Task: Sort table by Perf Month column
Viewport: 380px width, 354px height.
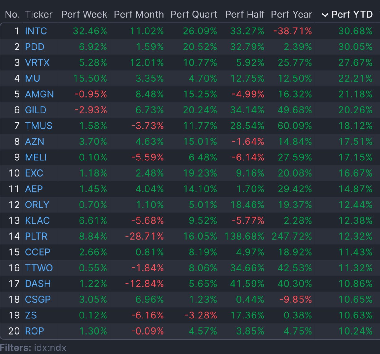Action: [x=139, y=15]
